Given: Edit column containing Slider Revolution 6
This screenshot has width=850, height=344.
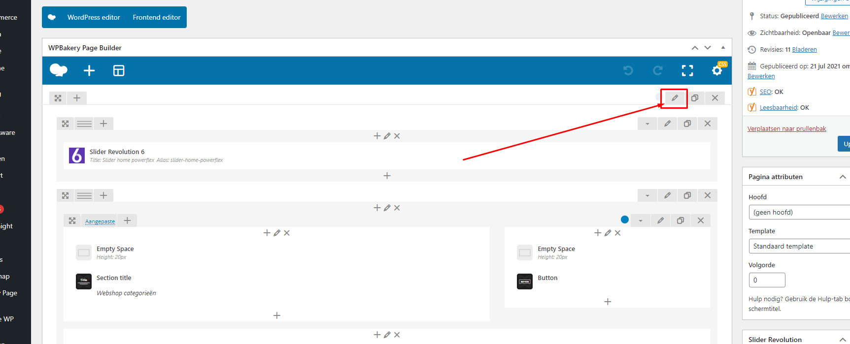Looking at the screenshot, I should tap(387, 136).
